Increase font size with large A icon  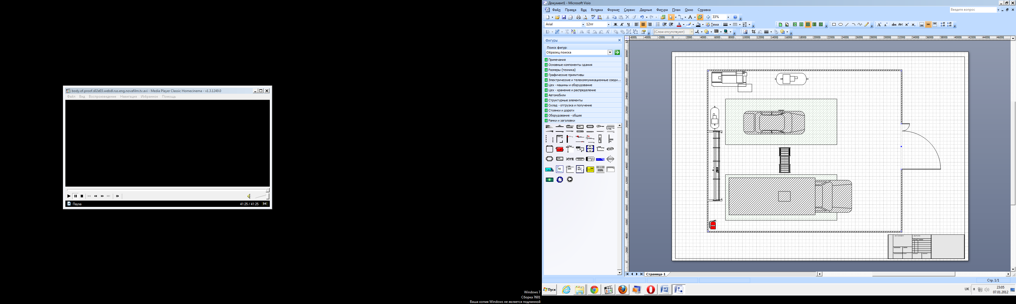coord(879,24)
